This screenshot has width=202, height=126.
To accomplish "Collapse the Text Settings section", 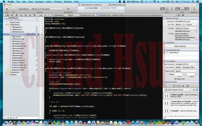I will [x=164, y=61].
